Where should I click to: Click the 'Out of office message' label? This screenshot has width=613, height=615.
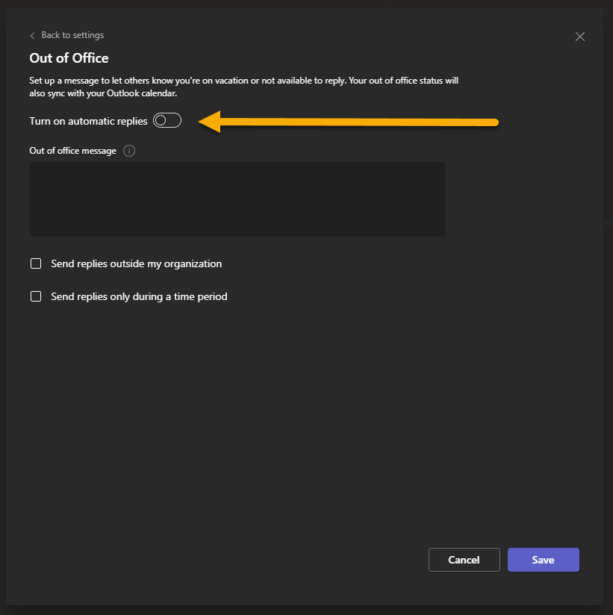pyautogui.click(x=72, y=151)
